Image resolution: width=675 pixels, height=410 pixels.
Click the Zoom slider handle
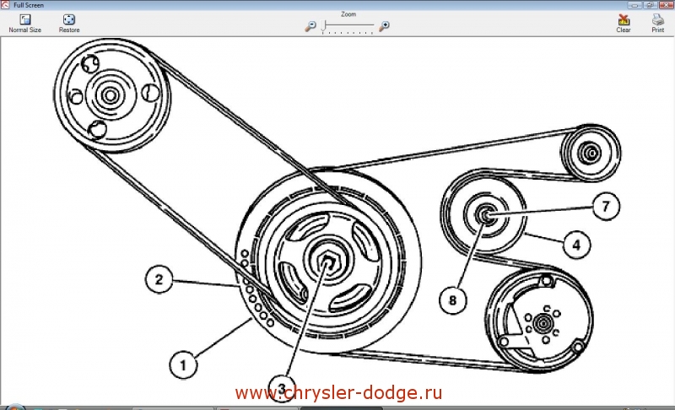point(324,26)
